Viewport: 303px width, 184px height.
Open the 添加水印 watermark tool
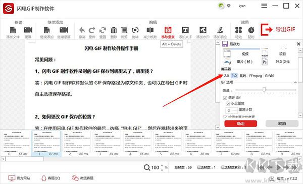(x=203, y=30)
